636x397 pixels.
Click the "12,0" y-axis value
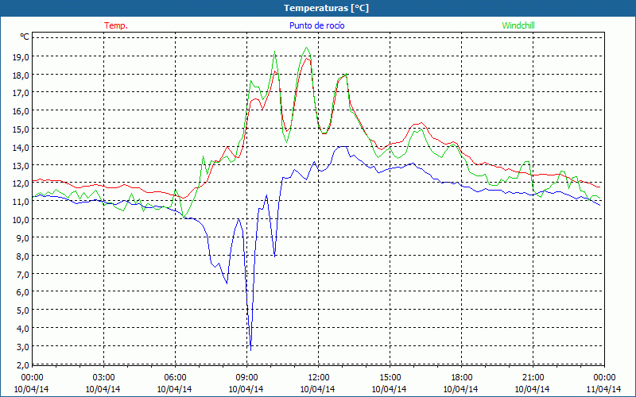click(x=21, y=183)
